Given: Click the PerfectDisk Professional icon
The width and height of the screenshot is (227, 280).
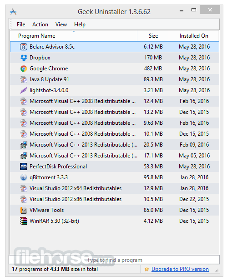Looking at the screenshot, I should 24,167.
